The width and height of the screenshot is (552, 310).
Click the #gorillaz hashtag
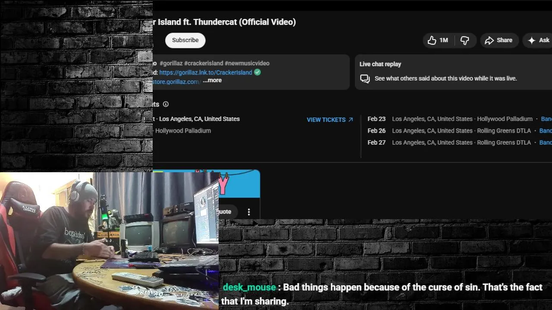[171, 63]
